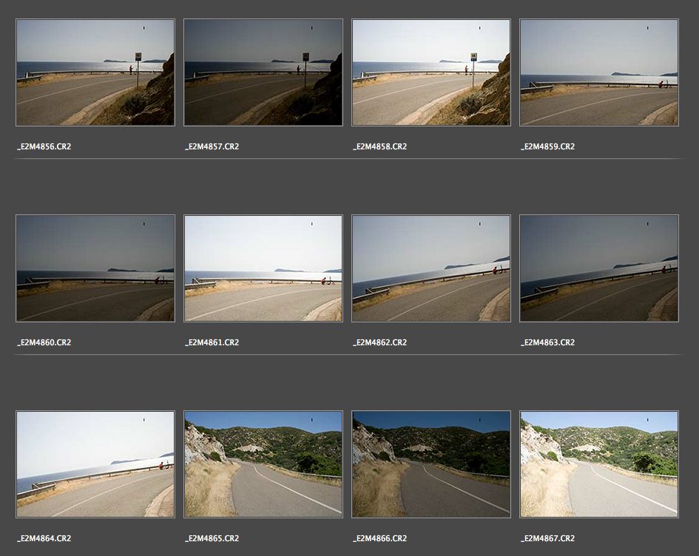Viewport: 699px width, 556px height.
Task: Select the filename text _E2M4867.CR2
Action: tap(548, 539)
